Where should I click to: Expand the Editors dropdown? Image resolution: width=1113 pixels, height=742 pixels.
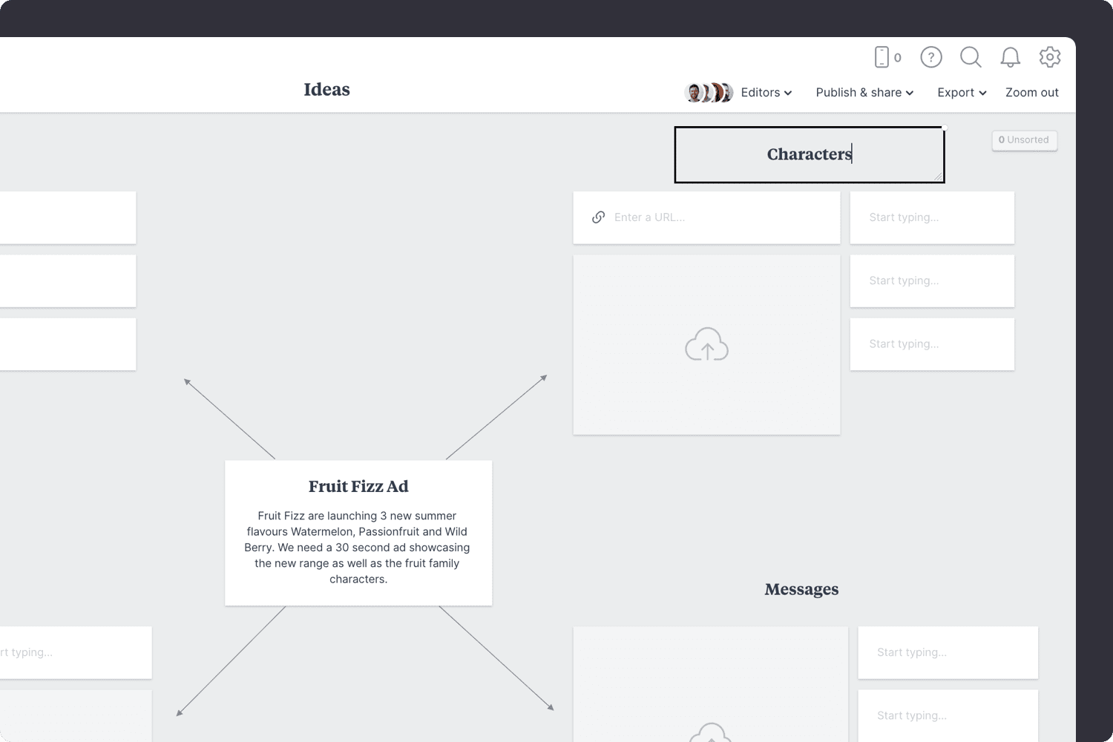point(766,93)
